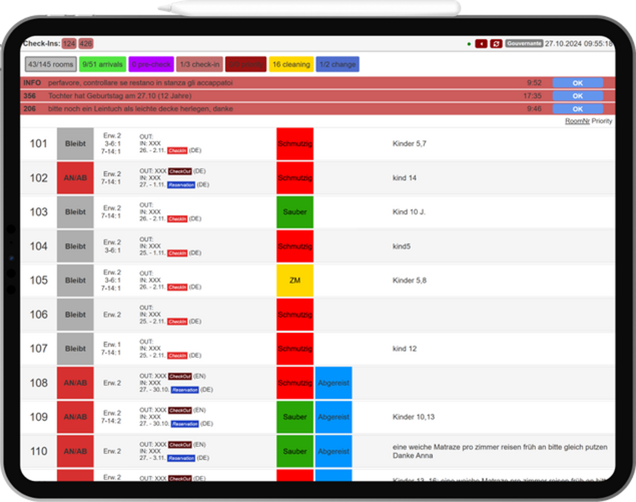
Task: Sort the list by RoomNr
Action: (577, 121)
